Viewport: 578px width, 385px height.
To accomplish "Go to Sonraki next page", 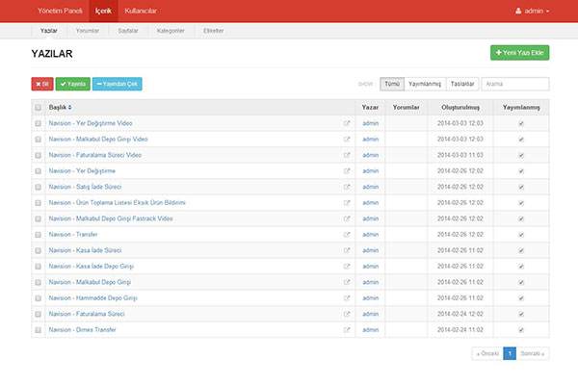I will 533,353.
